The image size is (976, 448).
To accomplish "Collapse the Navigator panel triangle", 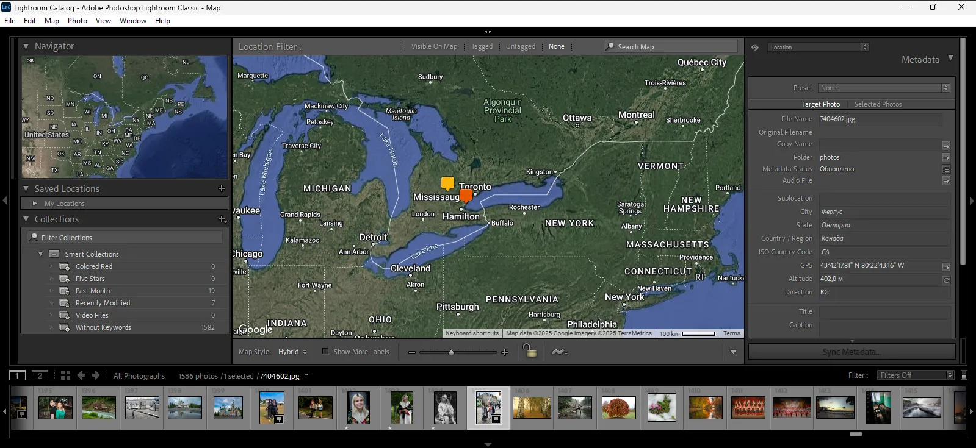I will pyautogui.click(x=26, y=46).
